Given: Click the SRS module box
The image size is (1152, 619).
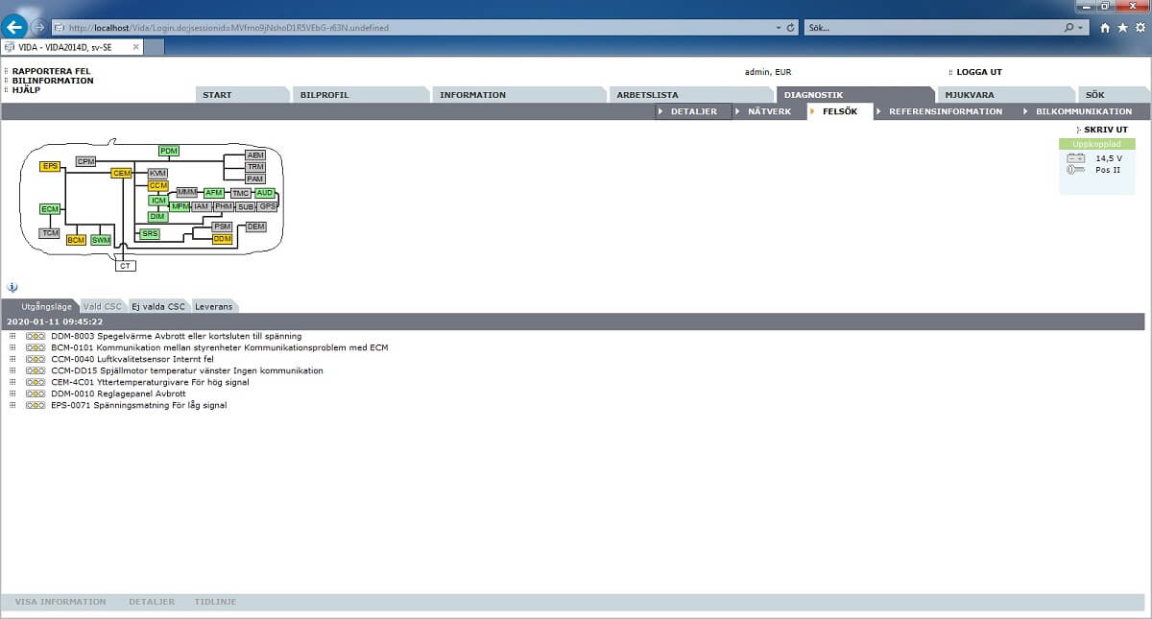Looking at the screenshot, I should 150,233.
